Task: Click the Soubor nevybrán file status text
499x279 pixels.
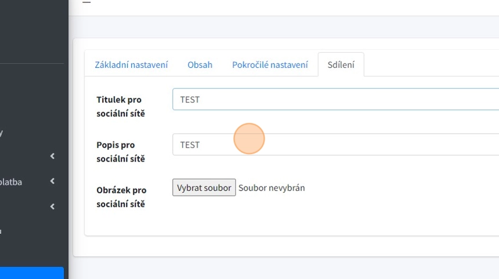Action: click(272, 188)
